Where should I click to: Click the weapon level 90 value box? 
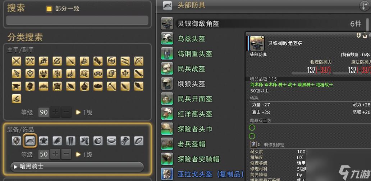pos(44,112)
